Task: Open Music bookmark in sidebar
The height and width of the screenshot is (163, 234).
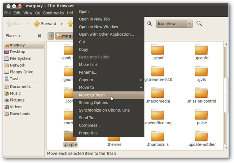Action: click(x=24, y=93)
